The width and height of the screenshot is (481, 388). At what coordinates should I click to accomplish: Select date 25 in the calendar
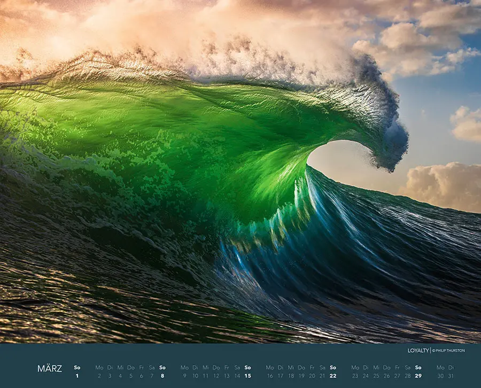pyautogui.click(x=376, y=376)
